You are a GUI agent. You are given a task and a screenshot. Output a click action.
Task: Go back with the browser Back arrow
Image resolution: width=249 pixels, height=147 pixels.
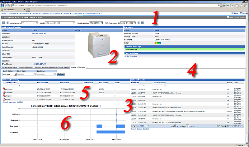click(2, 5)
